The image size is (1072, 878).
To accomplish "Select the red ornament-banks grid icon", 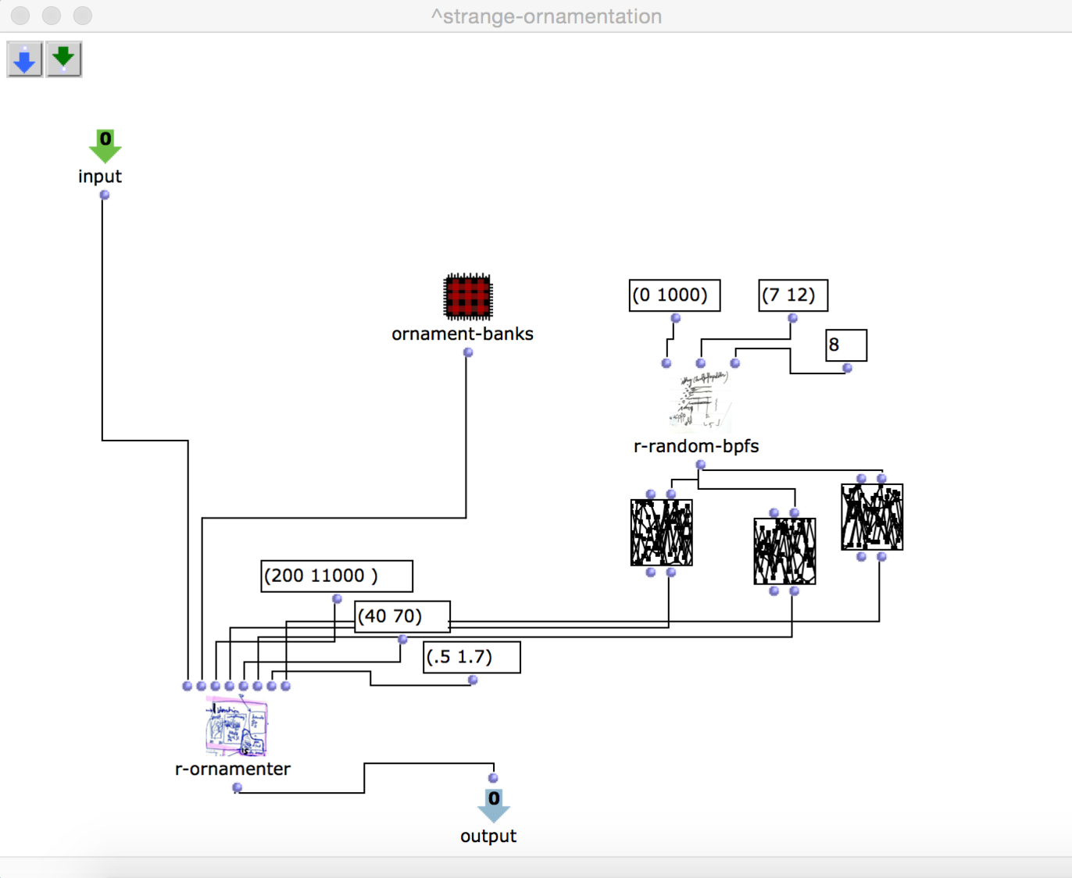I will [x=467, y=297].
